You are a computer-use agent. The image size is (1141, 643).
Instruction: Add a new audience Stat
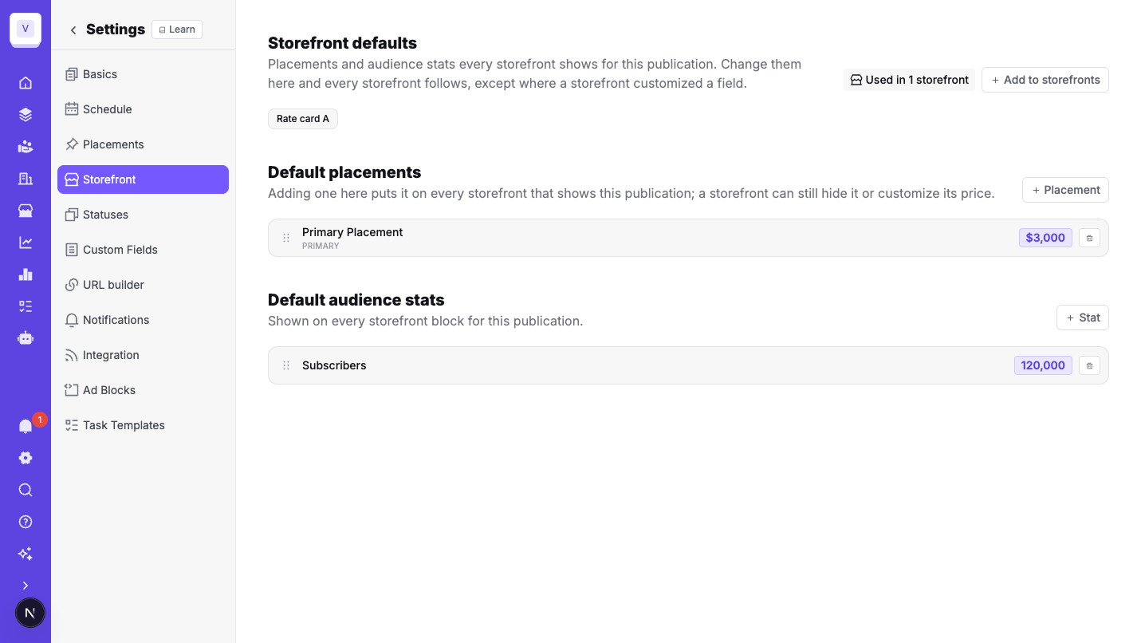(x=1083, y=318)
